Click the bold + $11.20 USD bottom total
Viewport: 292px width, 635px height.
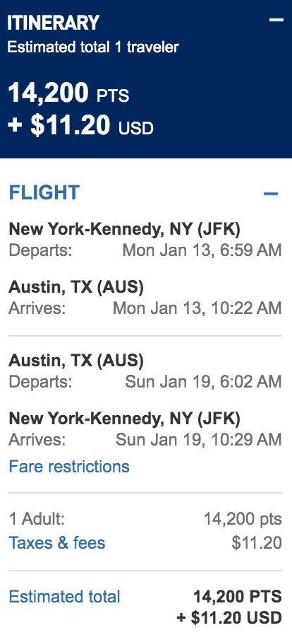point(229,617)
